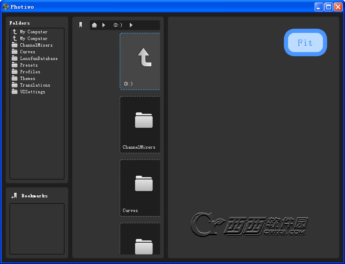The width and height of the screenshot is (345, 264).
Task: Select Presets in the Folders list
Action: coord(37,65)
